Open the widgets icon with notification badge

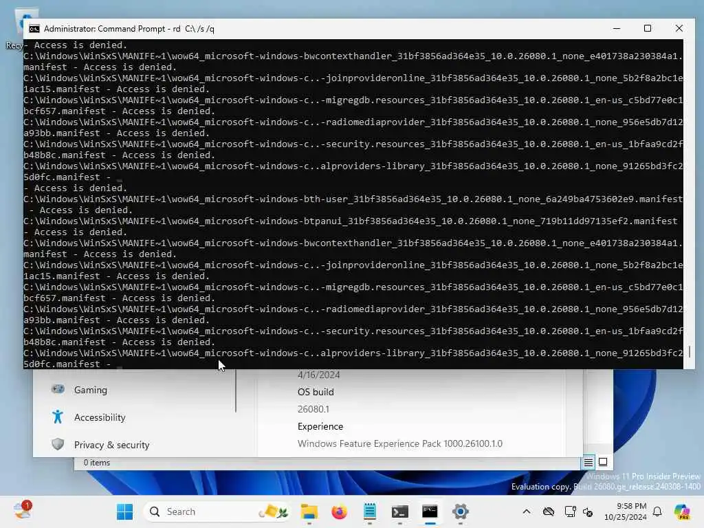[x=22, y=511]
